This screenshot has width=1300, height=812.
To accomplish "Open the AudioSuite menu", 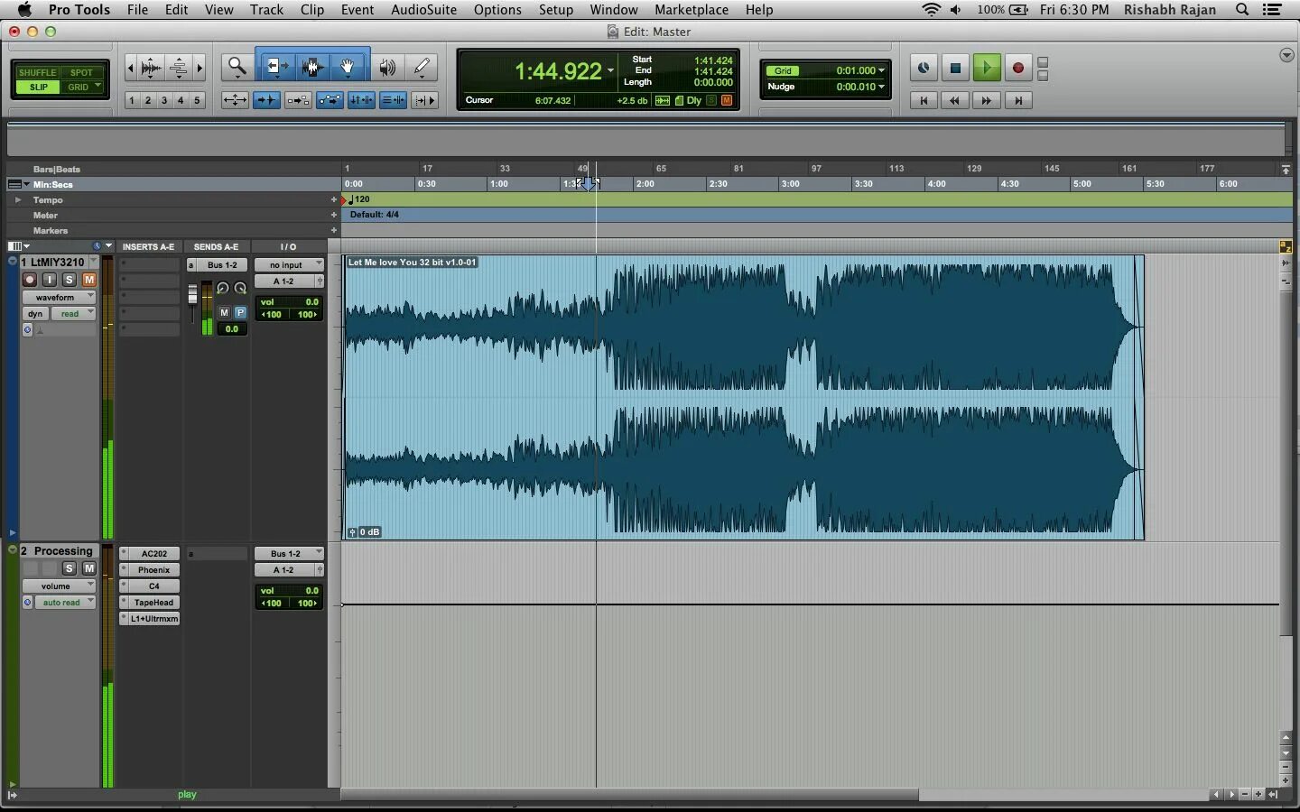I will tap(423, 10).
